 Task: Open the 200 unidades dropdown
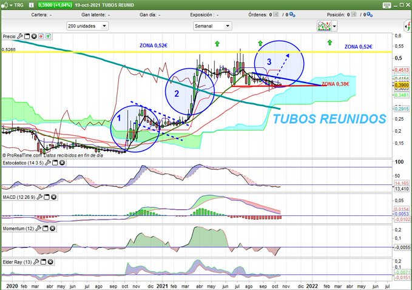[x=87, y=26]
